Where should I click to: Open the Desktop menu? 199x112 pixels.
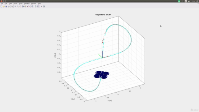click(x=27, y=4)
